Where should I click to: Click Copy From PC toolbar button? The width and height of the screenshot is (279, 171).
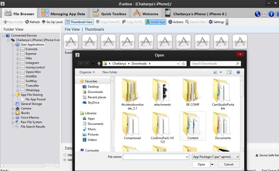pyautogui.click(x=108, y=22)
